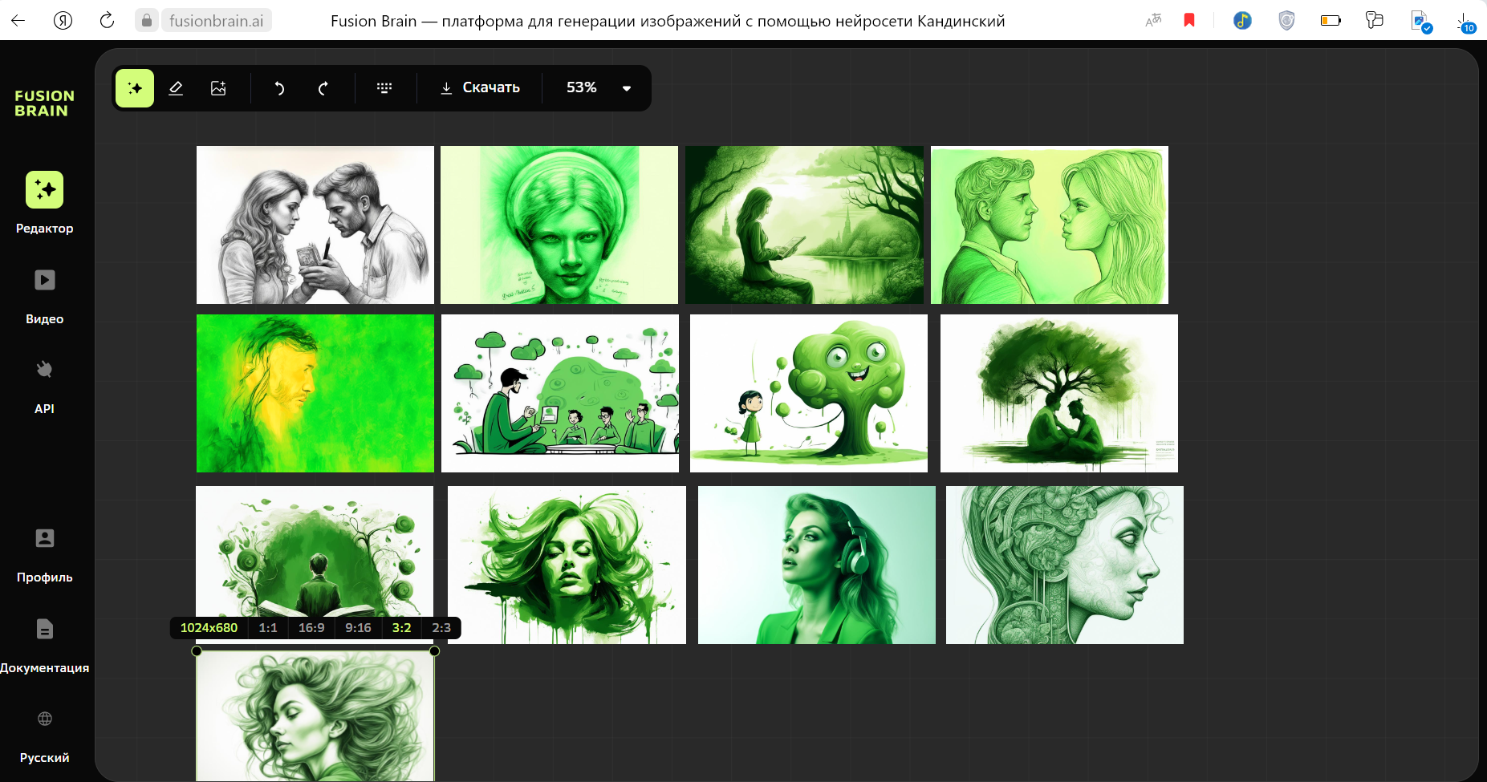Select the curly-haired woman sketch at bottom
The height and width of the screenshot is (782, 1487).
click(315, 716)
